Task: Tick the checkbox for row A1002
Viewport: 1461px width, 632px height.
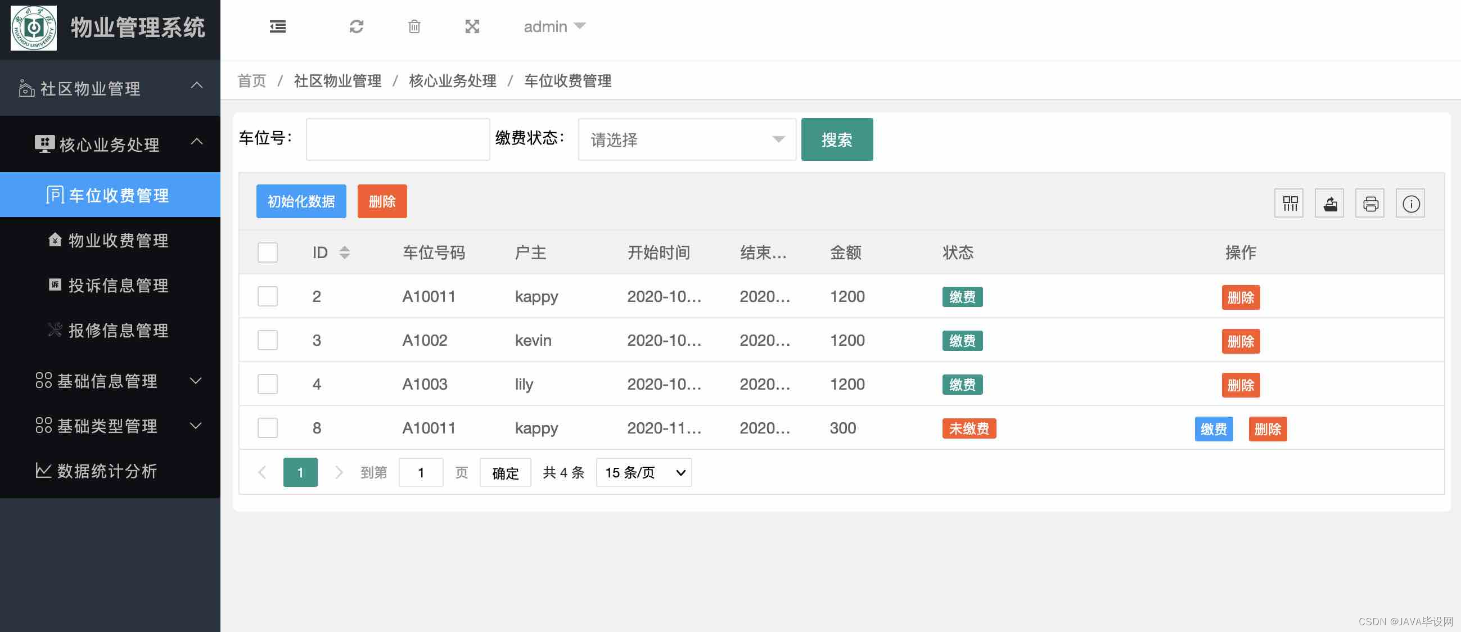Action: (x=267, y=340)
